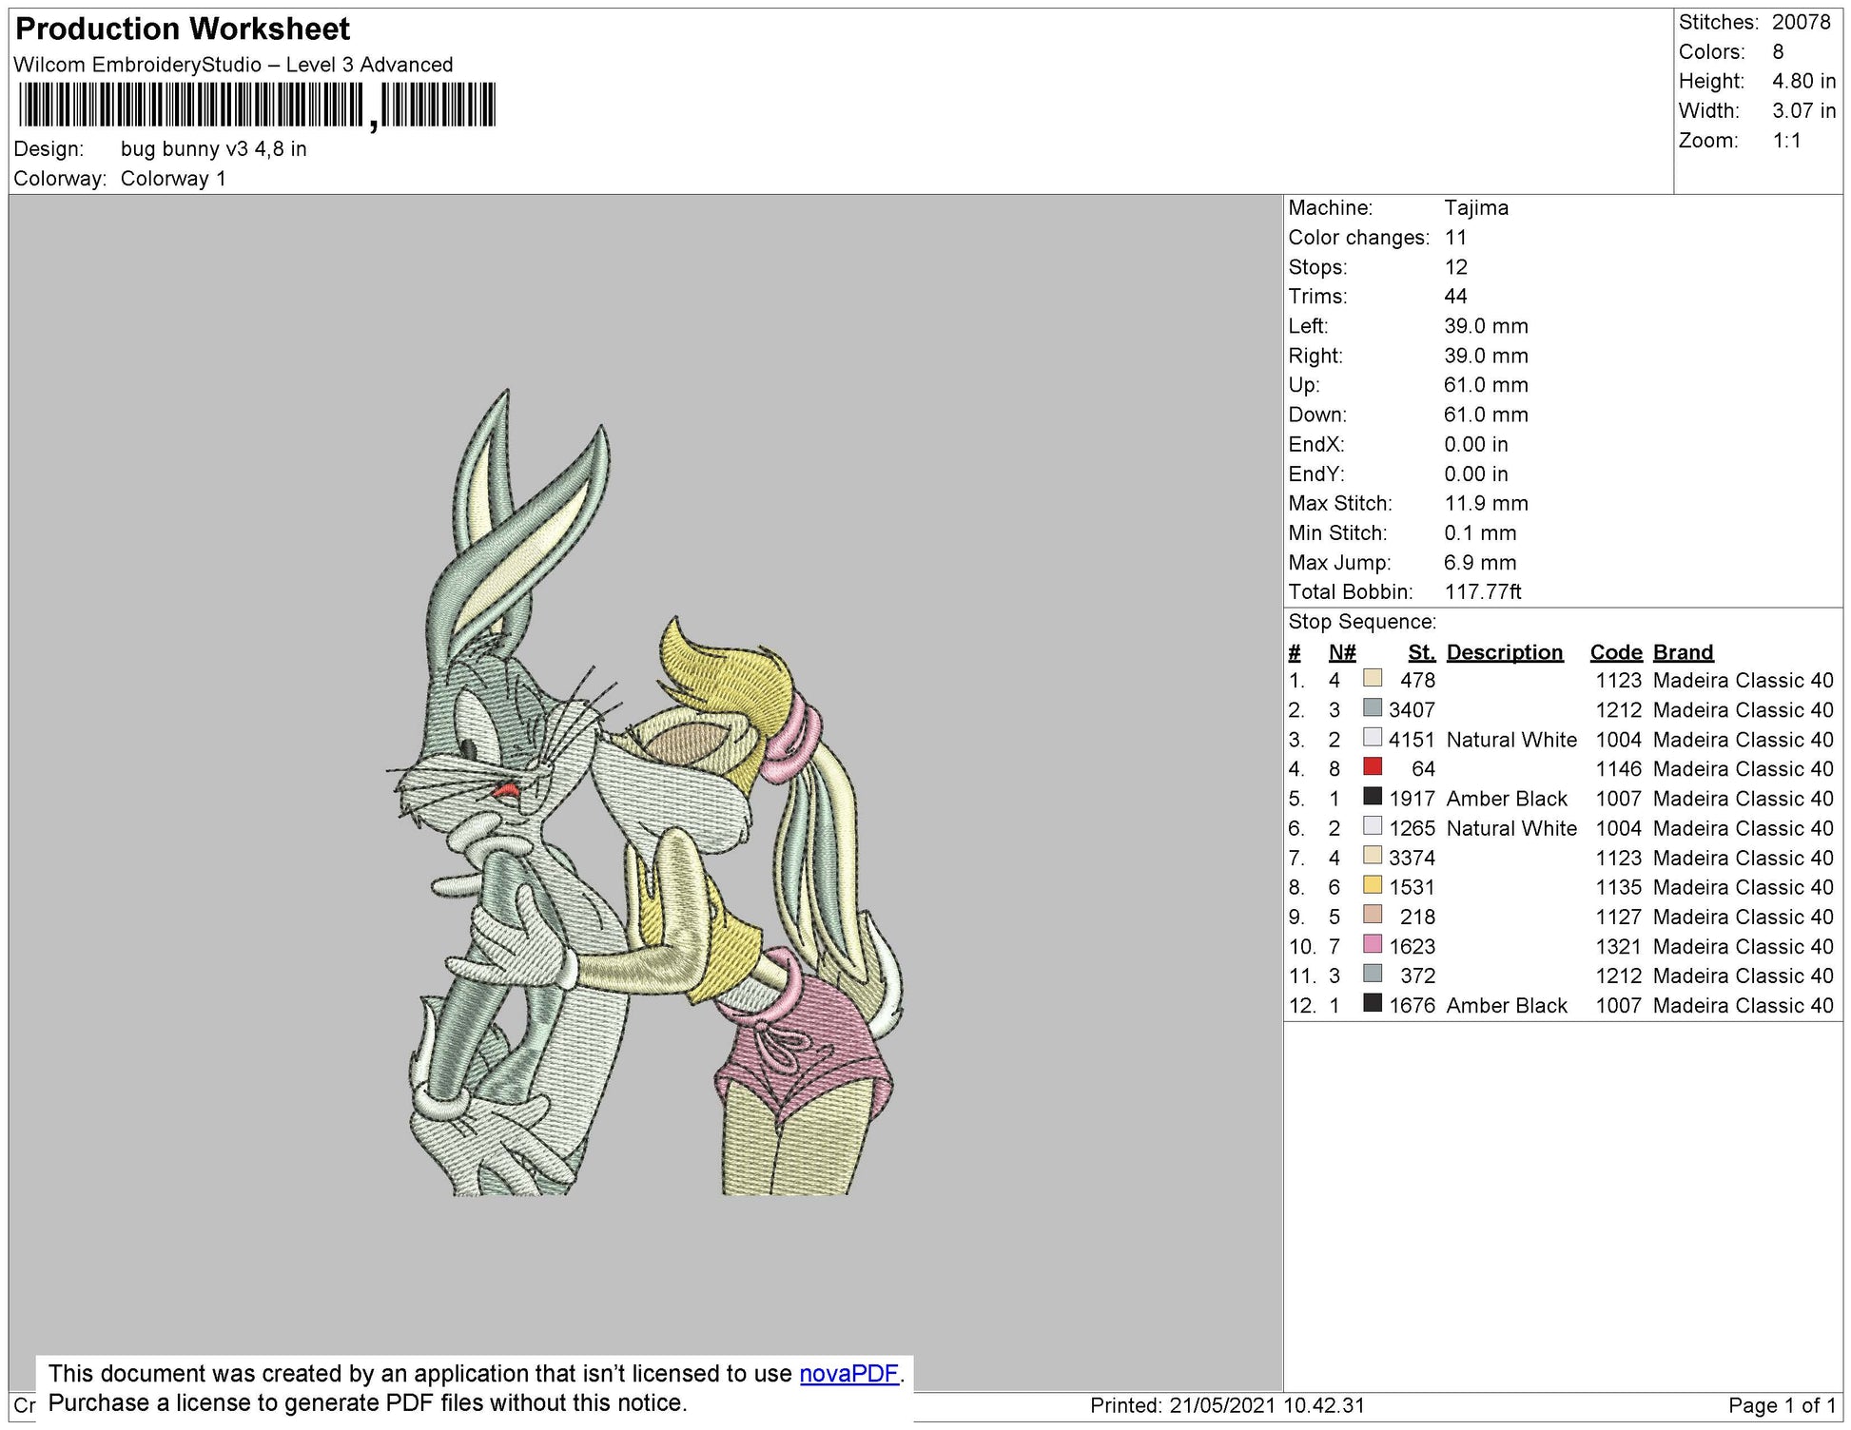Click the Printed date 21/05/2021 text
Viewport: 1851px width, 1430px height.
click(1227, 1406)
